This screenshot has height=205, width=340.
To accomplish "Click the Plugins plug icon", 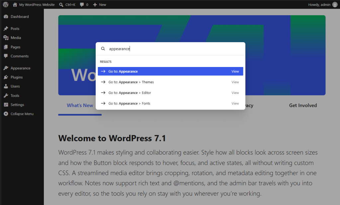I will click(6, 77).
